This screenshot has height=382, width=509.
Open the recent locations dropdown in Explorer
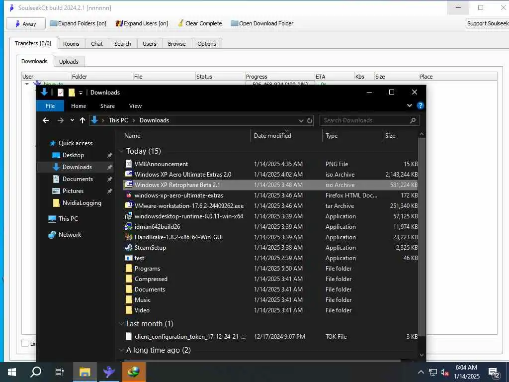[x=72, y=120]
